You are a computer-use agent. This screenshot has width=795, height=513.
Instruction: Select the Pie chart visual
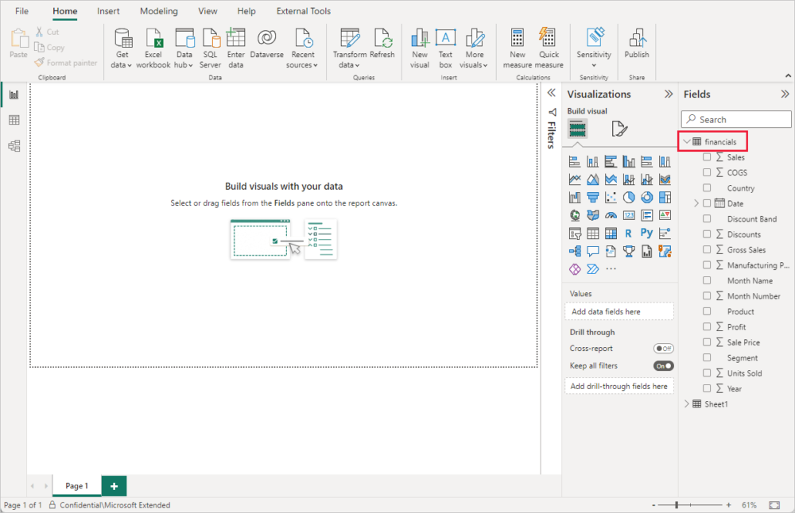click(627, 197)
